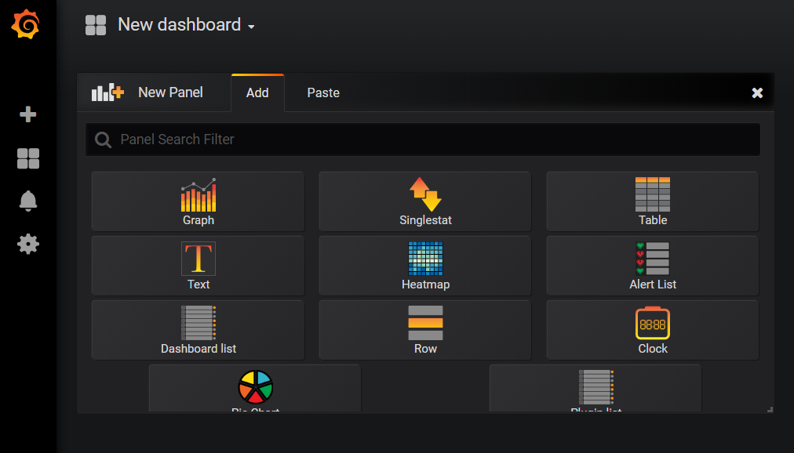Add a Dashboard list panel
Screen dimensions: 794x453
198,330
